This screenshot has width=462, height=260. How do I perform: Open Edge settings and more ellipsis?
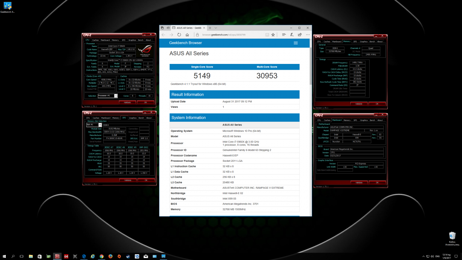[x=308, y=34]
